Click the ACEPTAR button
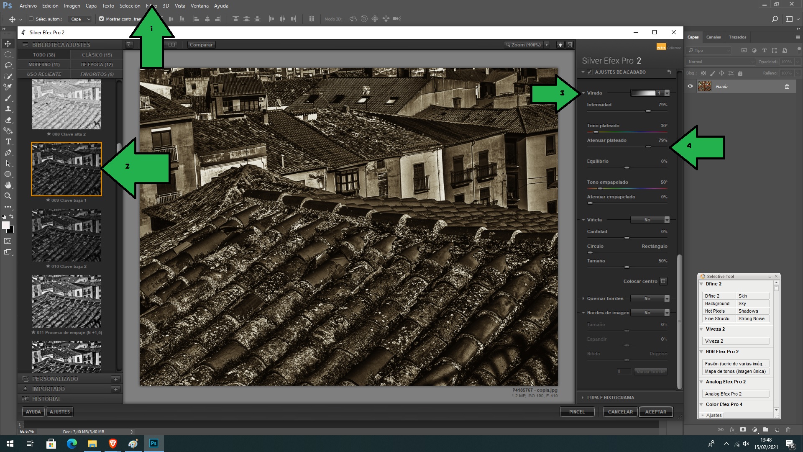 tap(655, 412)
